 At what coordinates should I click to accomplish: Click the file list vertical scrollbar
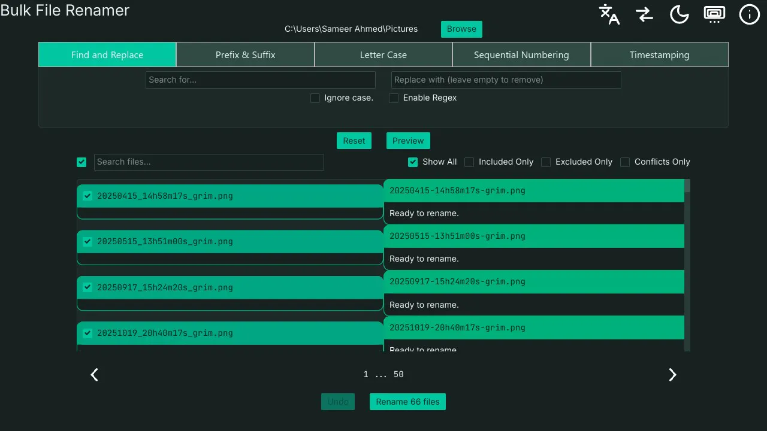coord(687,265)
